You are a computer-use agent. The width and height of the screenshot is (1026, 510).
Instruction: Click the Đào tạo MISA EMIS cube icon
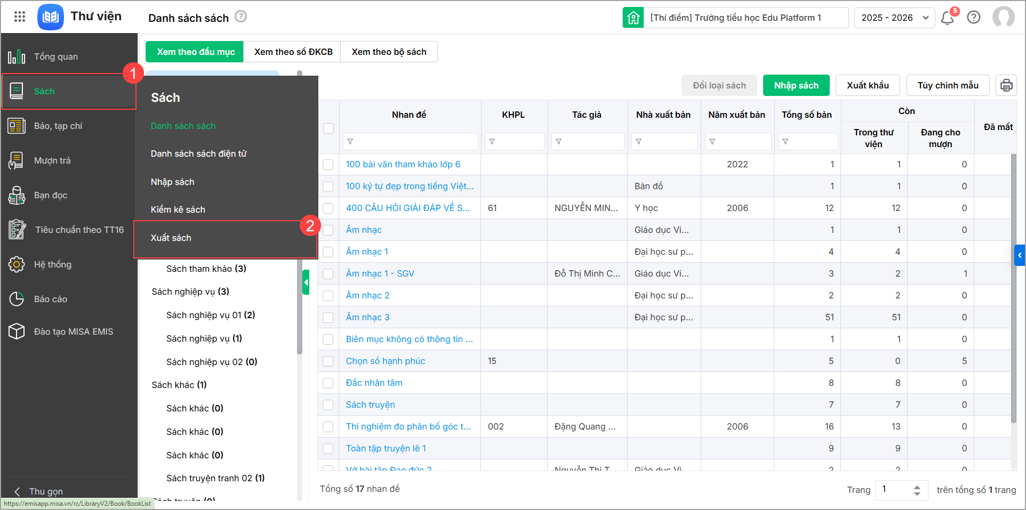[17, 331]
